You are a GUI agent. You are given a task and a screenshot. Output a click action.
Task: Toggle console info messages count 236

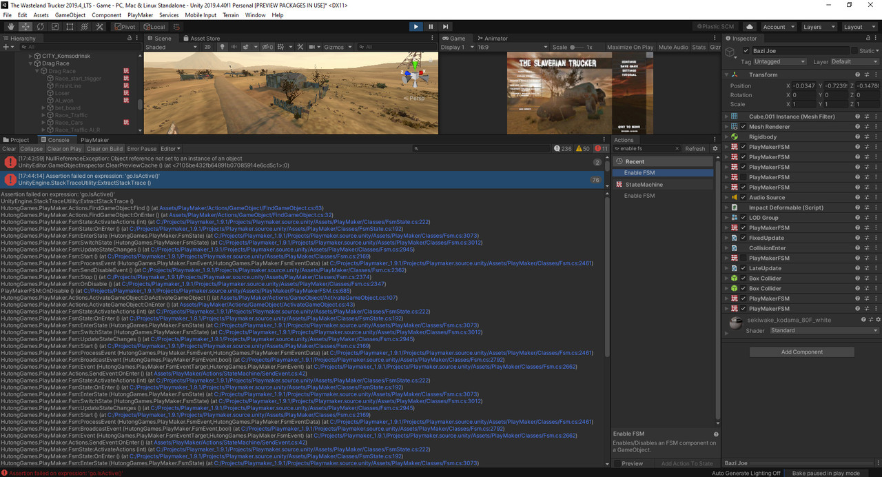pos(564,149)
